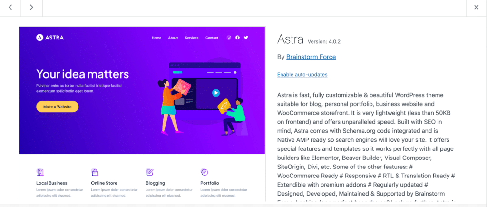This screenshot has width=487, height=207.
Task: Click the Astra logo in preview header
Action: 50,38
